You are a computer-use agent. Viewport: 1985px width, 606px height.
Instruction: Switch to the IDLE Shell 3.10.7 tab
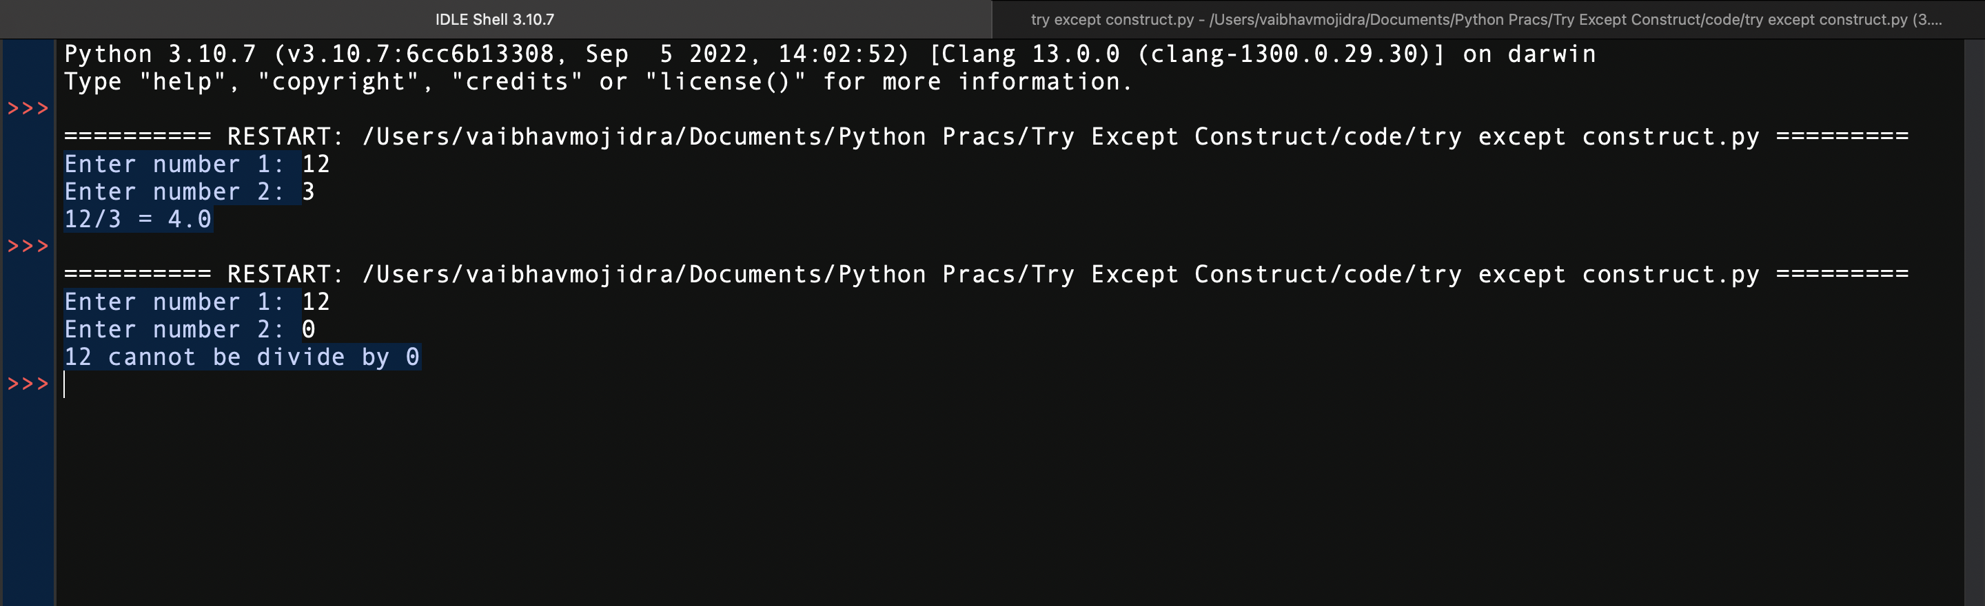495,19
